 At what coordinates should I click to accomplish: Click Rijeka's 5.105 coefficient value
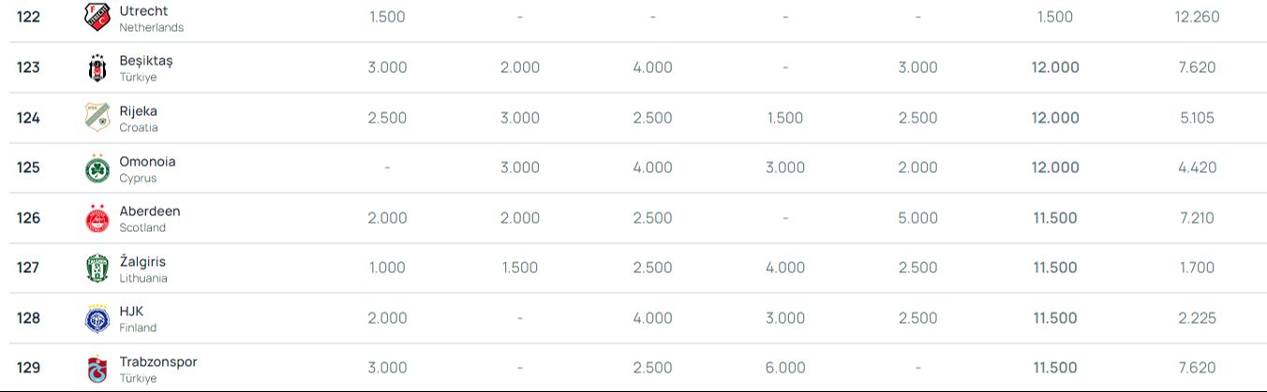pos(1196,118)
